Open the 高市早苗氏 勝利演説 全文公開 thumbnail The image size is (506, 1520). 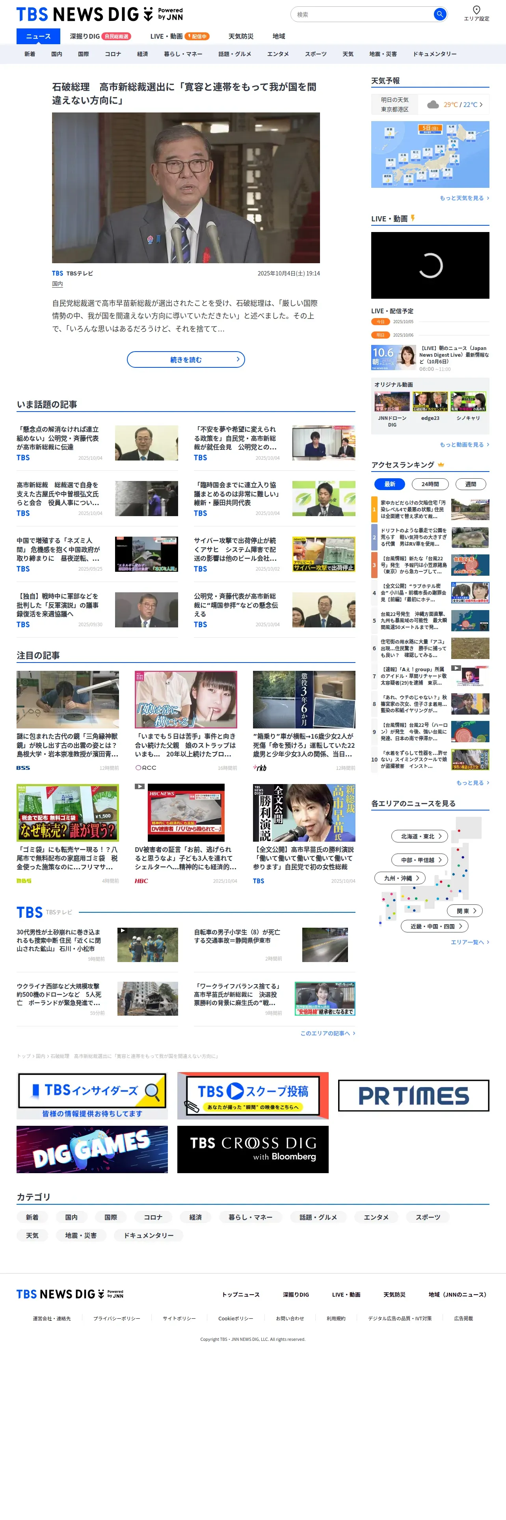point(304,812)
